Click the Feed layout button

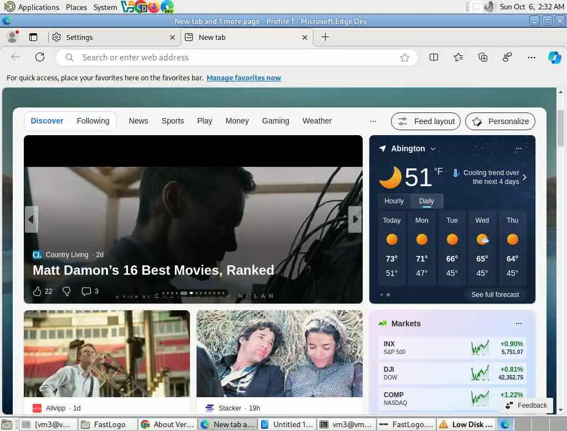coord(426,121)
